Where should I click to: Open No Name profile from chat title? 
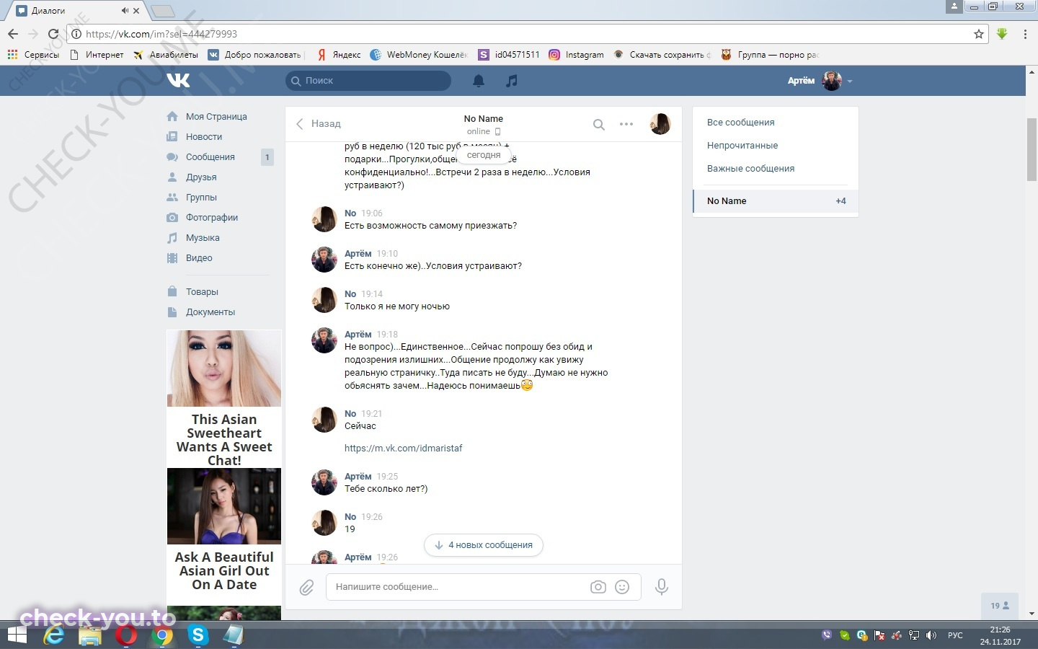click(484, 118)
